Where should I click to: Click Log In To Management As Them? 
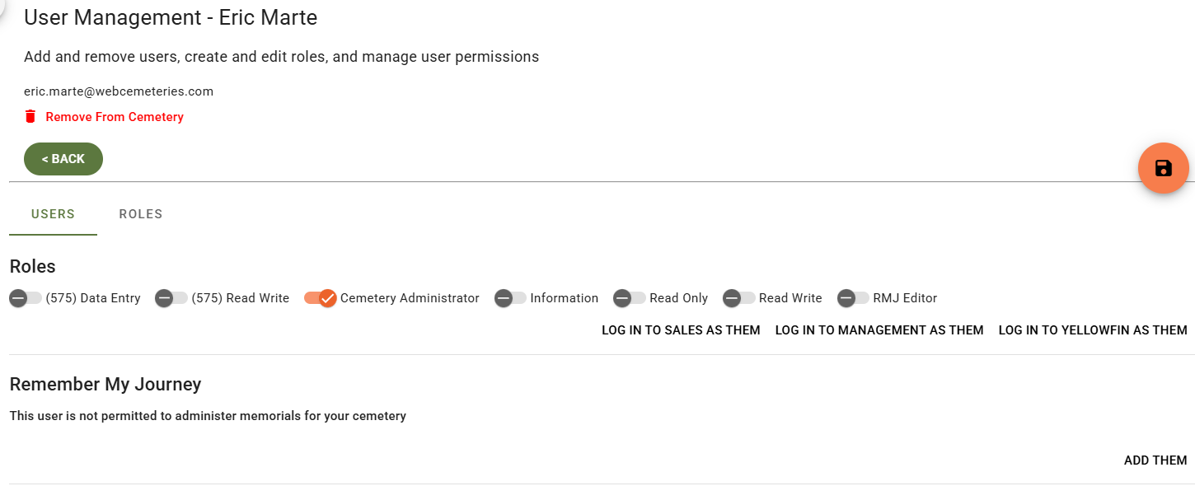(879, 330)
